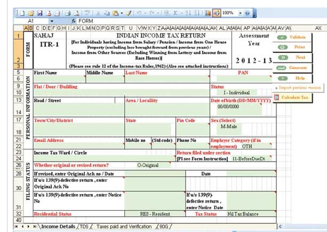Select column header AX

[318, 28]
